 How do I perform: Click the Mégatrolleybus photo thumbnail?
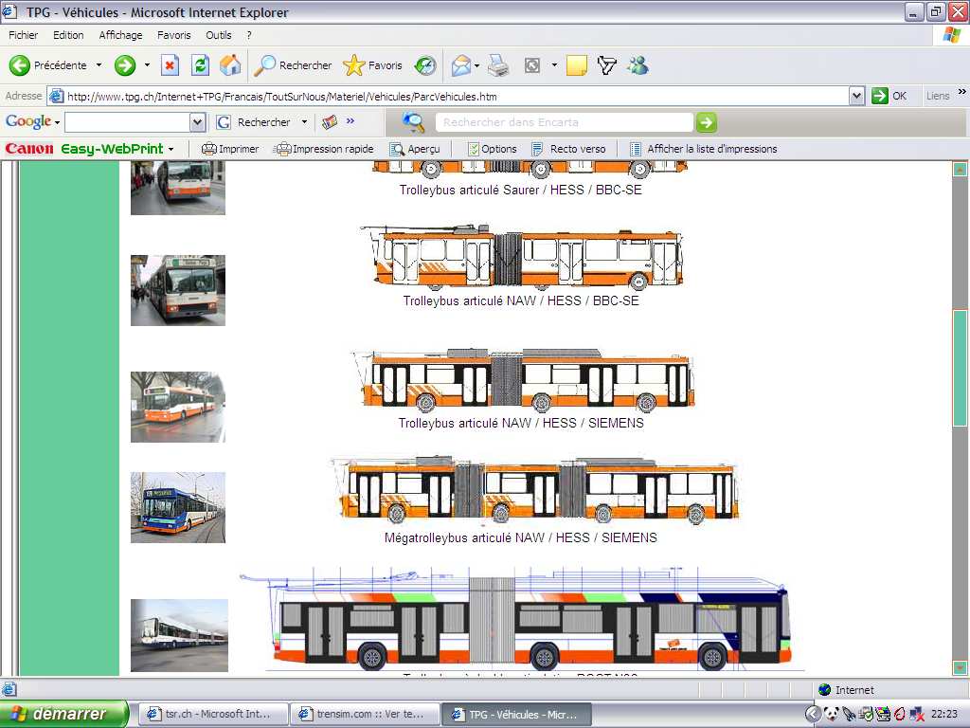[x=178, y=507]
